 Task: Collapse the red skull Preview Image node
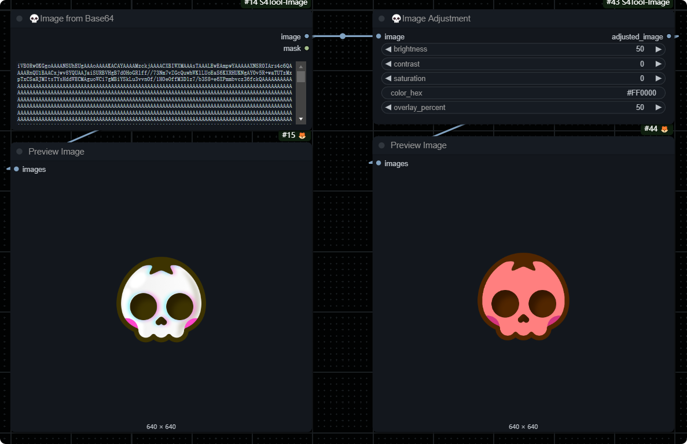pyautogui.click(x=381, y=145)
